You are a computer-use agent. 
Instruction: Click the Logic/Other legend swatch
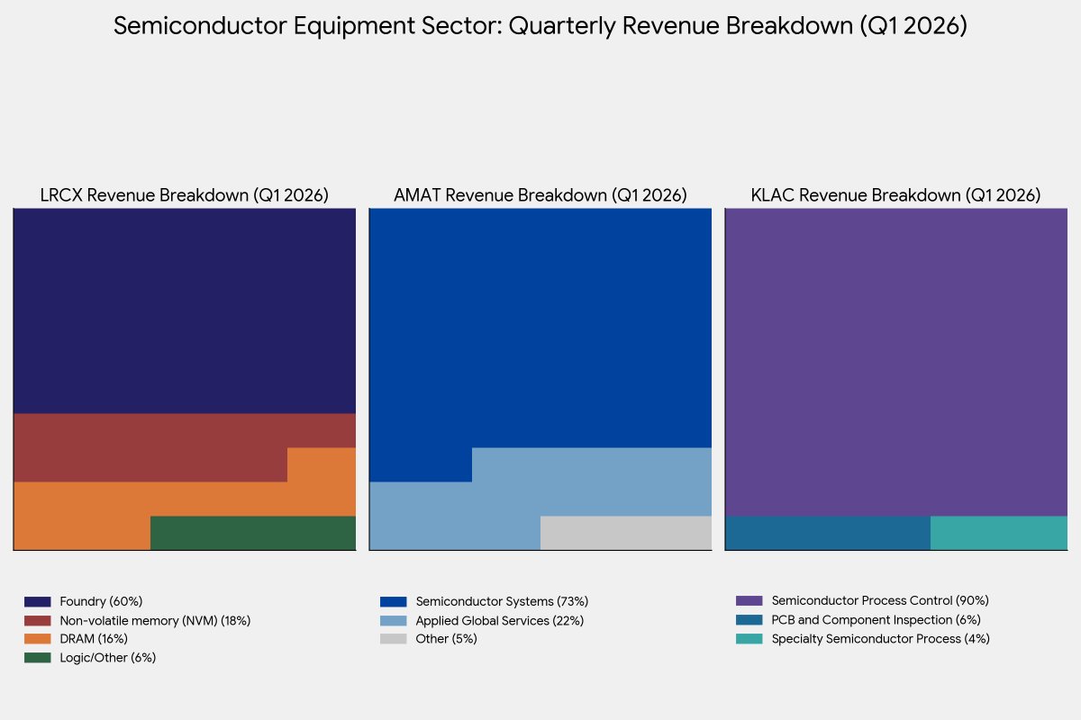coord(37,658)
